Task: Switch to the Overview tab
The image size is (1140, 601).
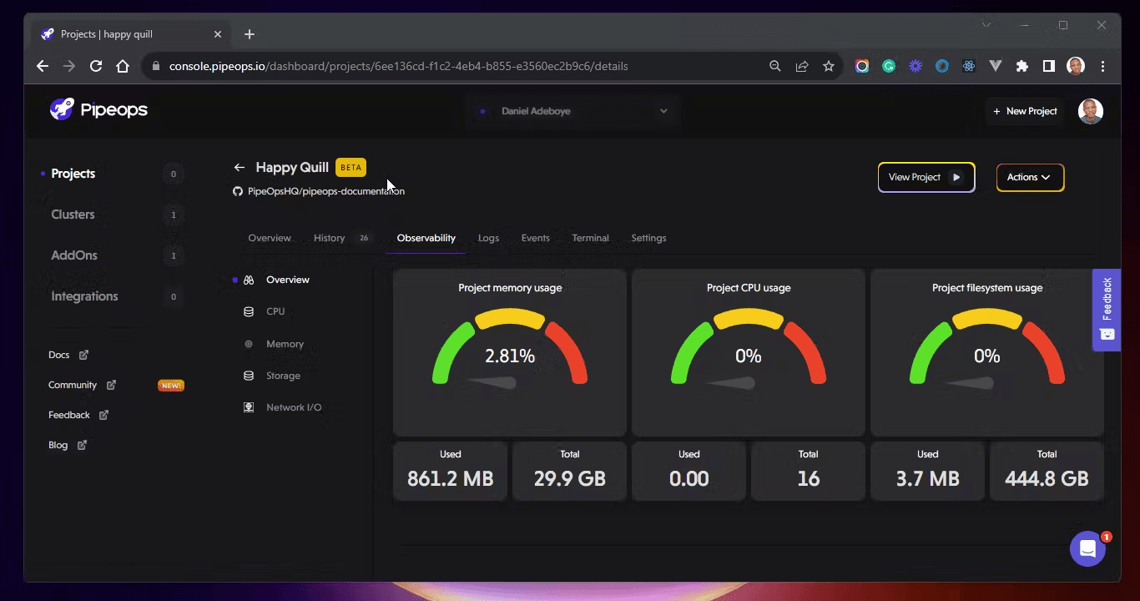Action: point(270,238)
